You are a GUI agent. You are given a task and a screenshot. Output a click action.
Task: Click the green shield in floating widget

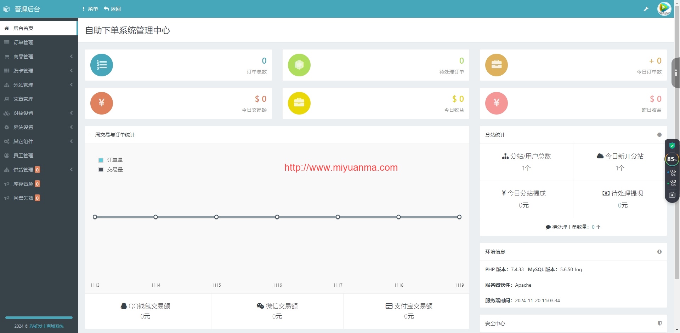672,146
